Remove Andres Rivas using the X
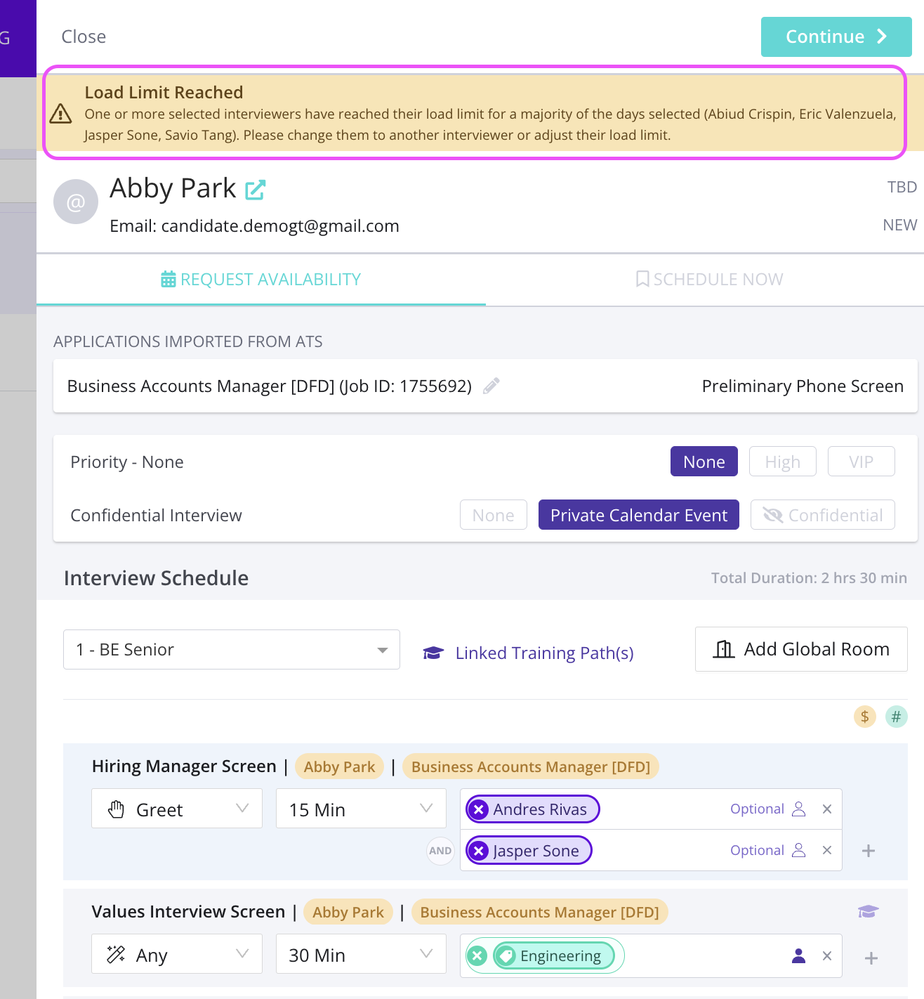This screenshot has width=924, height=999. (478, 809)
